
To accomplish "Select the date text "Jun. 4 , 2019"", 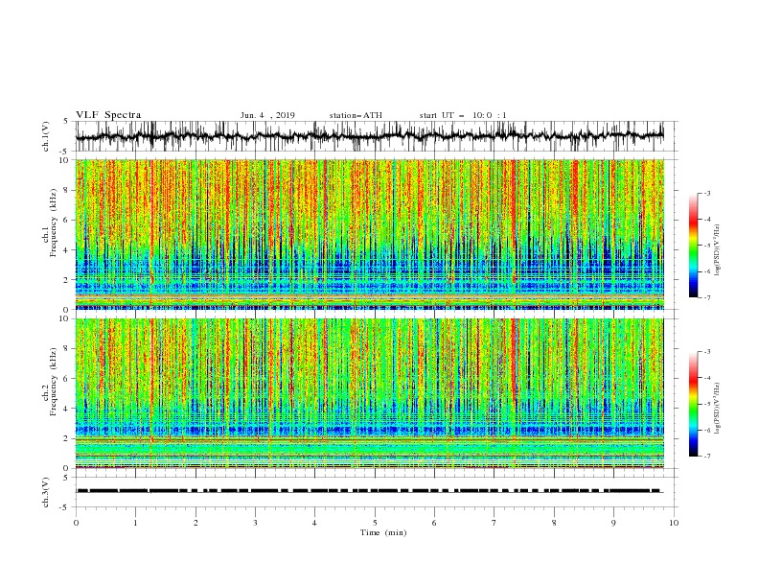I will click(x=267, y=115).
